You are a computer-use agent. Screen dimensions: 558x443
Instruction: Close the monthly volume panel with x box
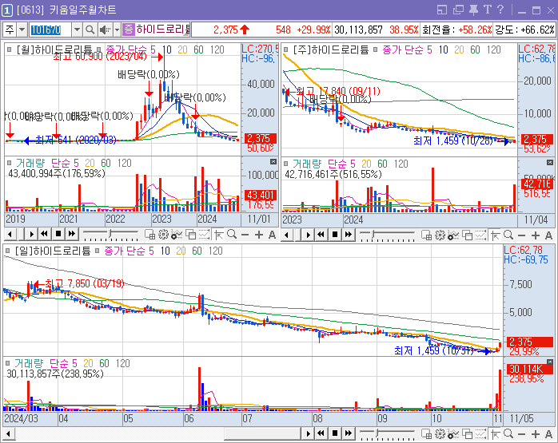(x=273, y=162)
